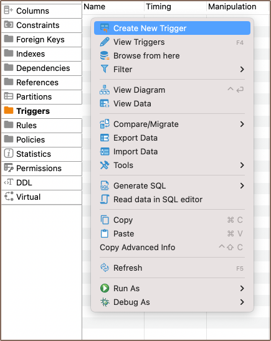Viewport: 271px width, 341px height.
Task: Open the Foreign Keys tab
Action: coord(42,40)
